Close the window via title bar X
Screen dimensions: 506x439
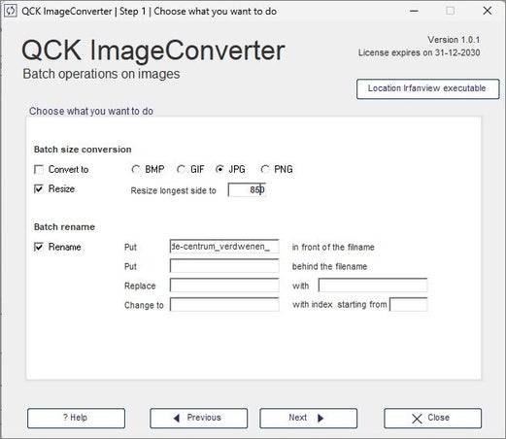[488, 11]
